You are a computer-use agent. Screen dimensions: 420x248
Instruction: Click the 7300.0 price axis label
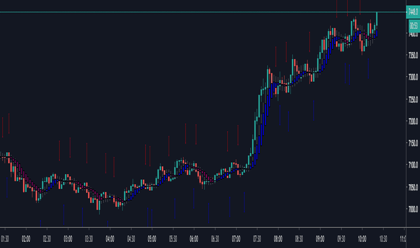point(413,77)
